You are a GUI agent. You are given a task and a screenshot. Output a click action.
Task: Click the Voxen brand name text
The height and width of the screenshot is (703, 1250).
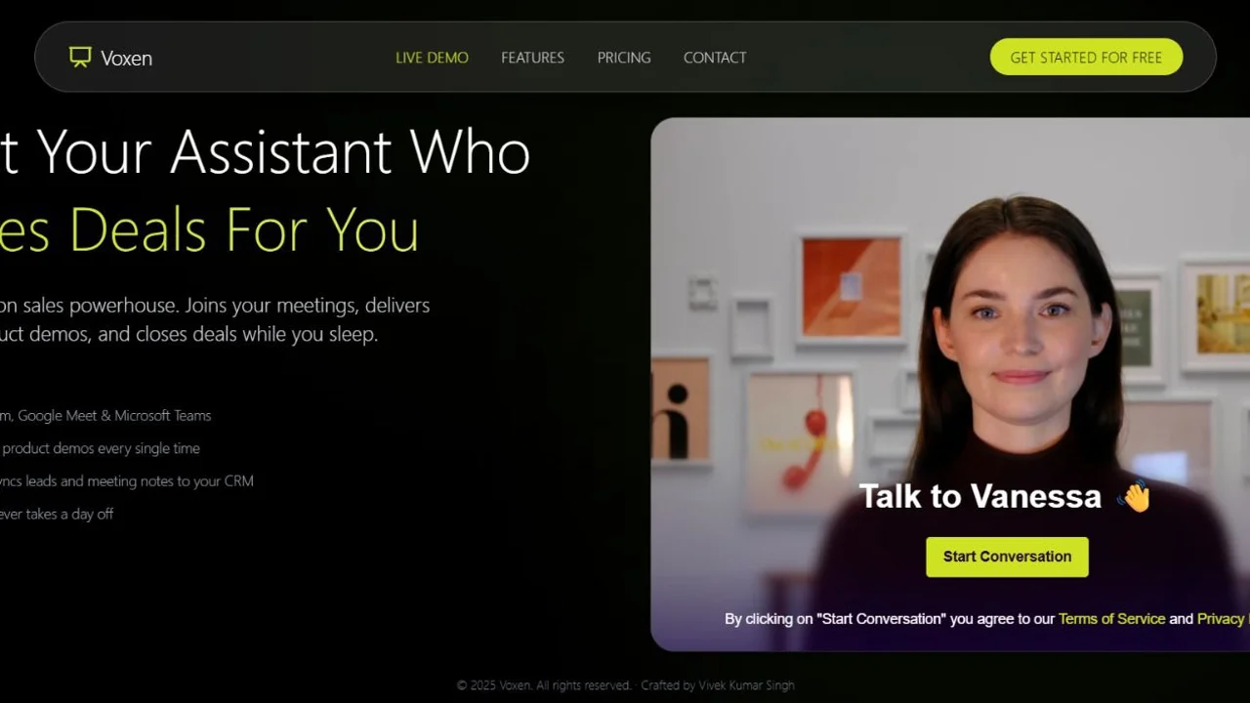point(126,58)
